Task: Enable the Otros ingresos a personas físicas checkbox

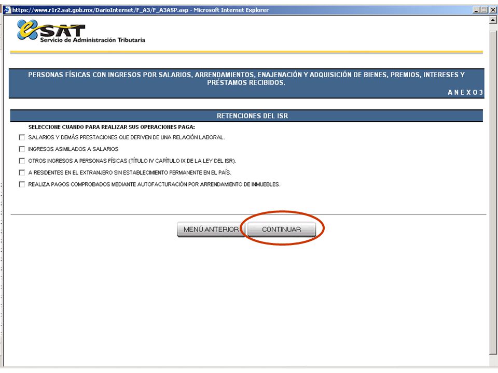Action: (x=22, y=161)
